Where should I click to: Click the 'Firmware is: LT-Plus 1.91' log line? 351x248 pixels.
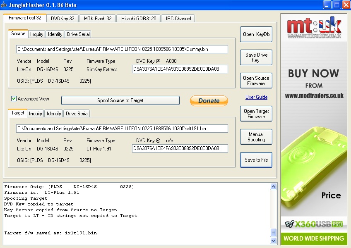coord(42,193)
